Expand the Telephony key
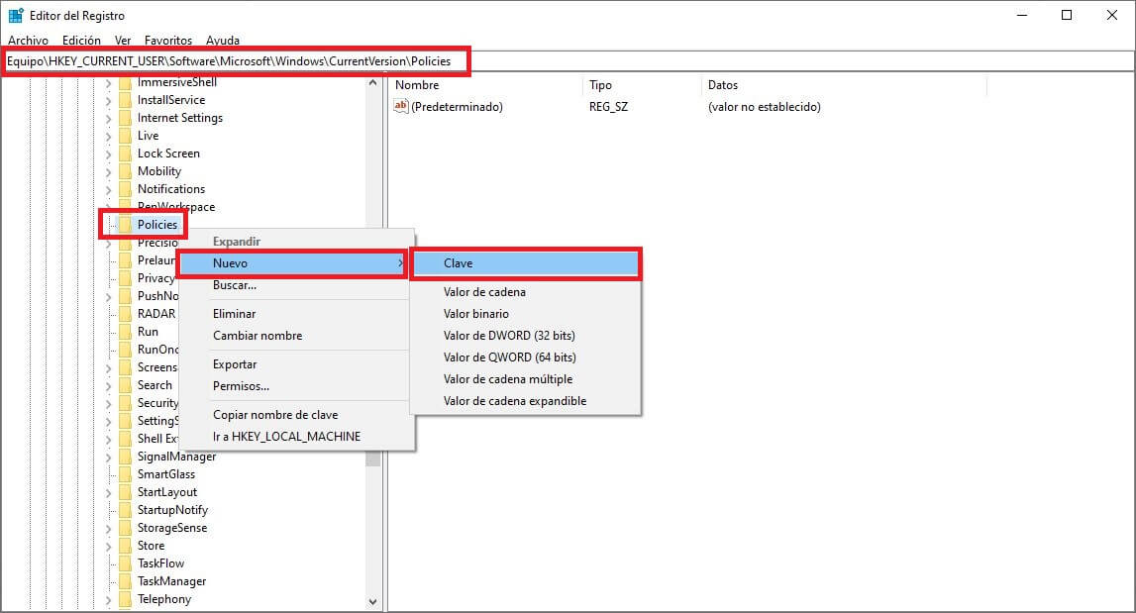Screen dimensions: 1136x613 (x=108, y=600)
